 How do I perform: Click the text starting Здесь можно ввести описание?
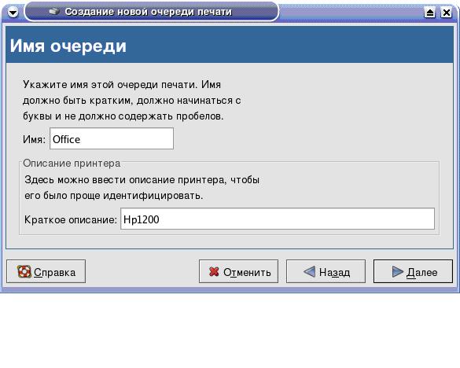tap(142, 187)
